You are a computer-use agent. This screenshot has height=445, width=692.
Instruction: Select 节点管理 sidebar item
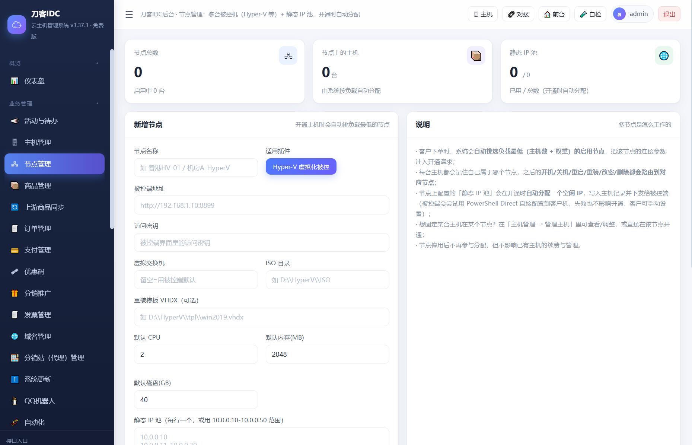coord(54,164)
